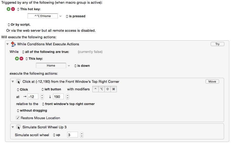Click the Try button

coord(218,44)
